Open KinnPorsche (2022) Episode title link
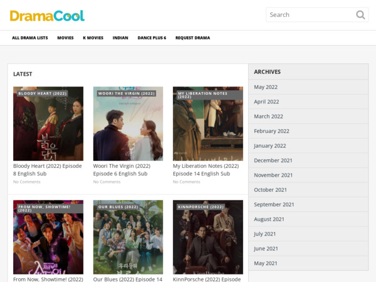The width and height of the screenshot is (376, 282). [x=207, y=279]
